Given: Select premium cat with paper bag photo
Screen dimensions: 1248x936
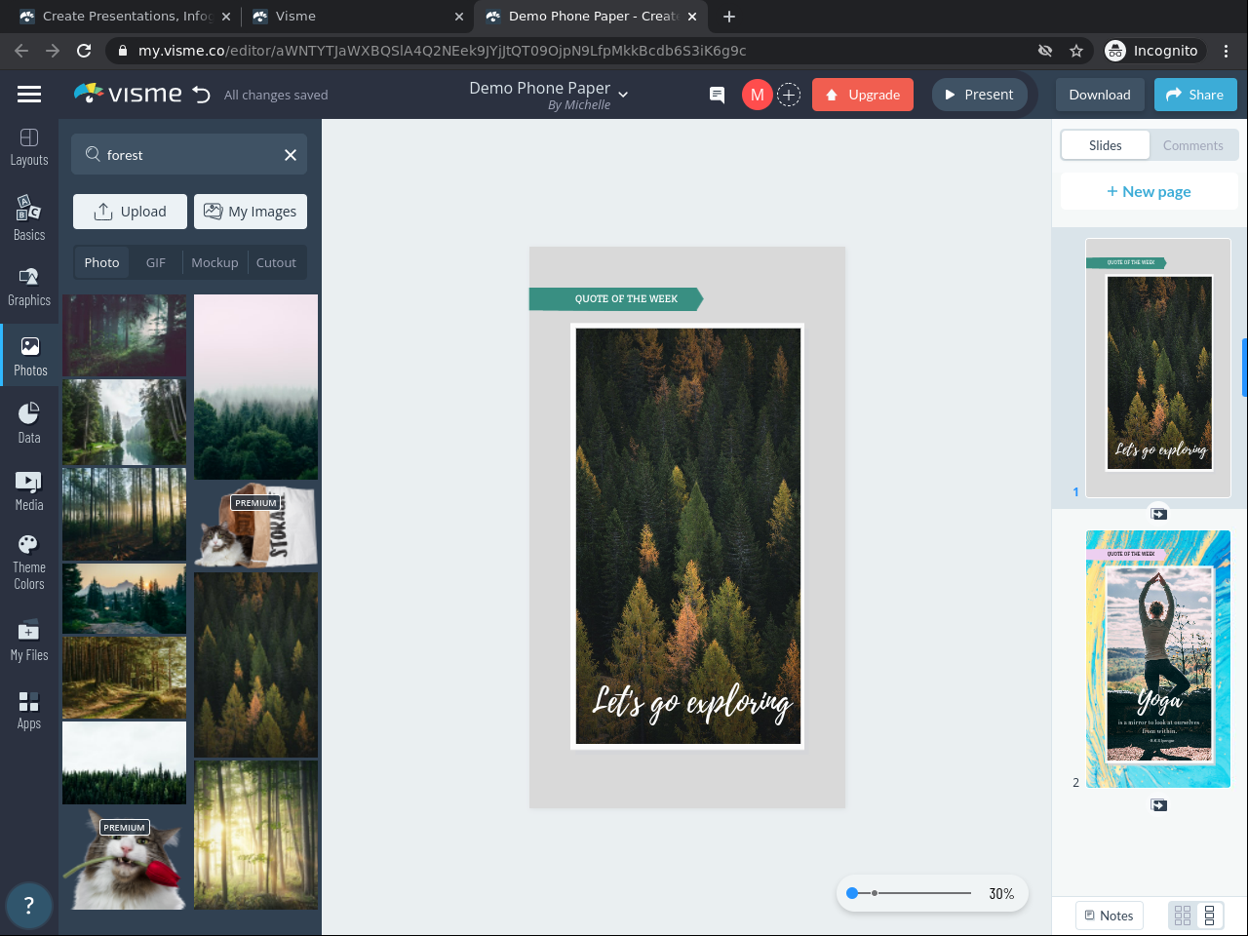Looking at the screenshot, I should point(255,526).
